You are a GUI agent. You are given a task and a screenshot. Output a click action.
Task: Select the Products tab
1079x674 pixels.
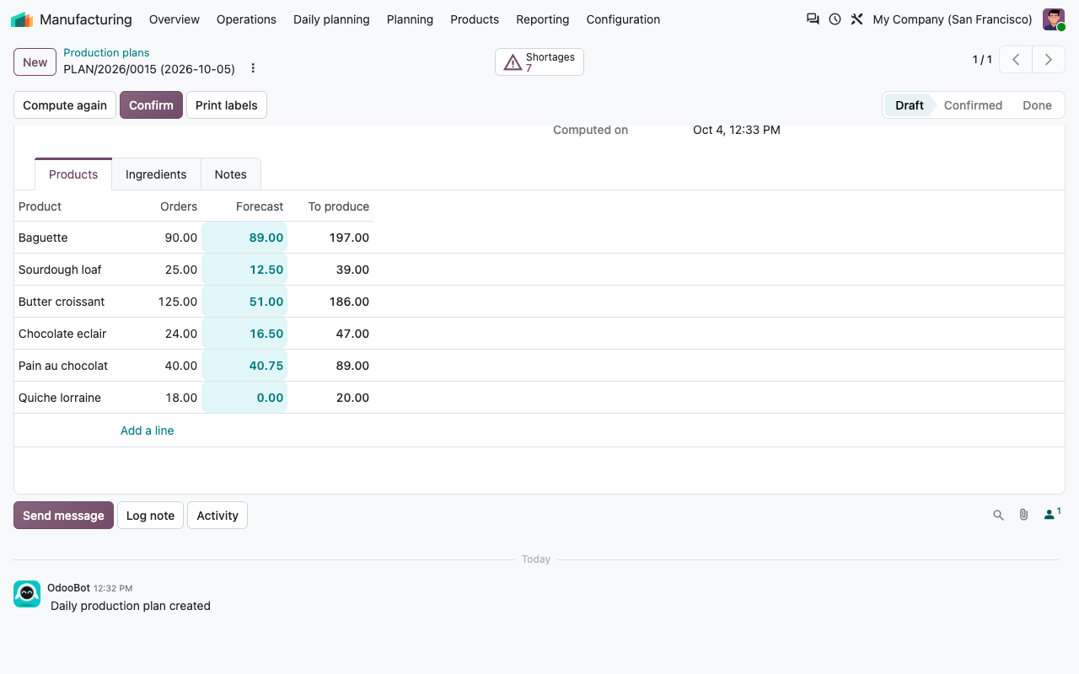(73, 174)
